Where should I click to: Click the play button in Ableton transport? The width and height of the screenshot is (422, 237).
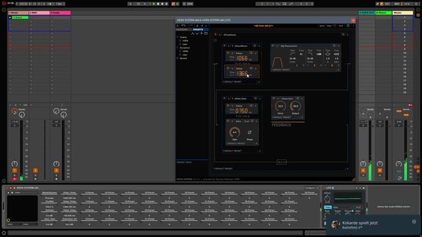(154, 4)
